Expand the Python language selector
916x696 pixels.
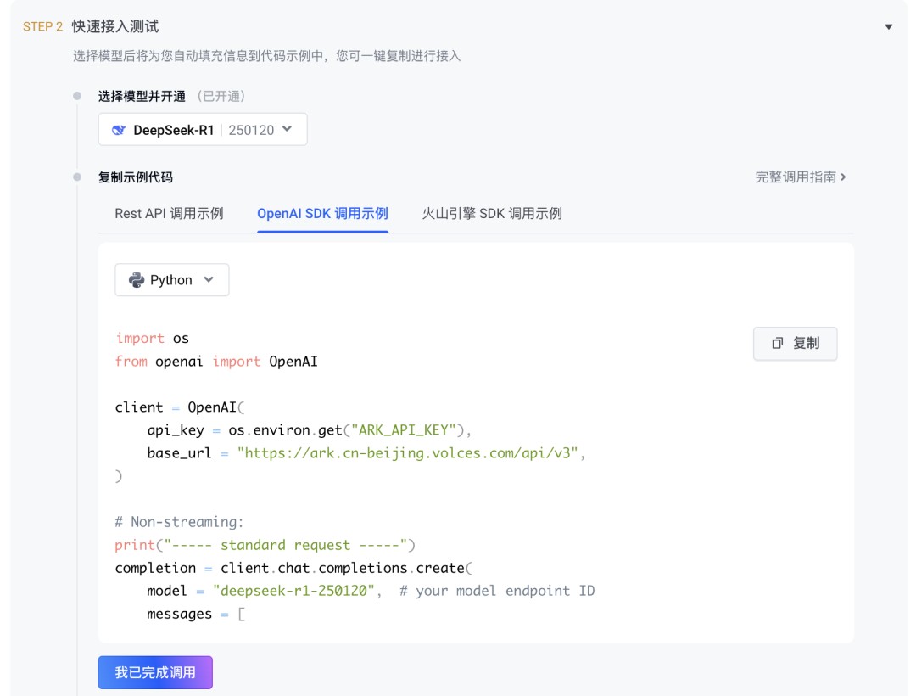coord(209,280)
